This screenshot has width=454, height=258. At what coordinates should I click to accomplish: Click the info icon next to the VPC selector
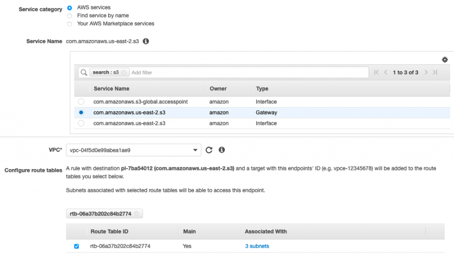point(221,150)
